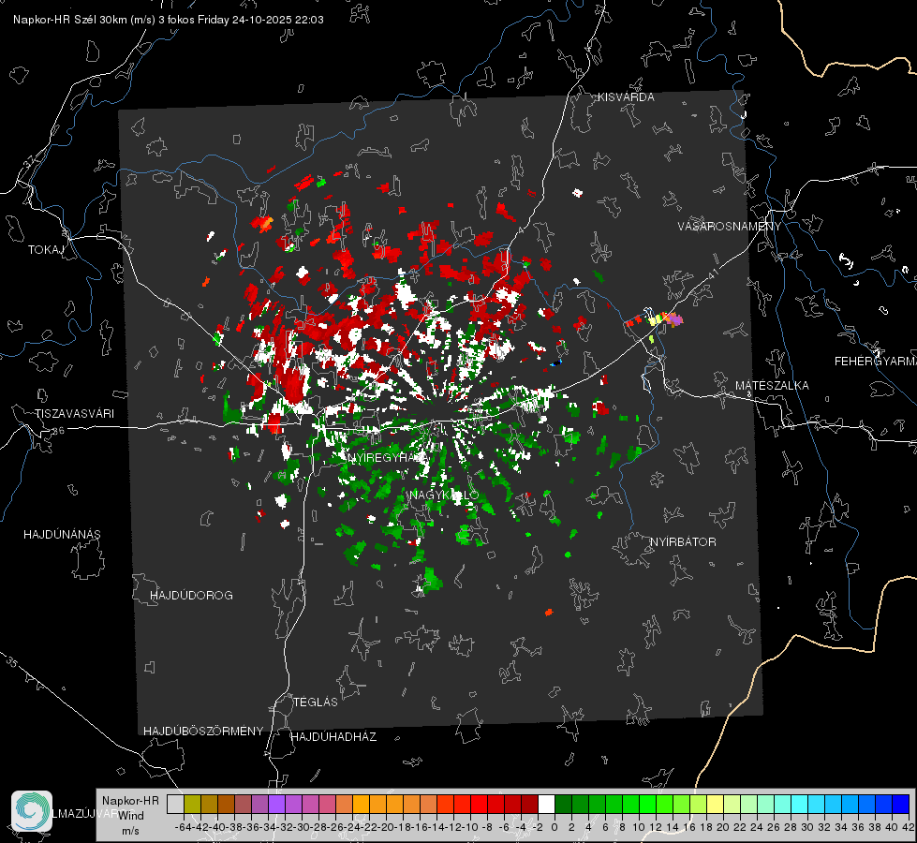Click the MÁTÉSZALKA city label
Image resolution: width=917 pixels, height=843 pixels.
pos(772,386)
